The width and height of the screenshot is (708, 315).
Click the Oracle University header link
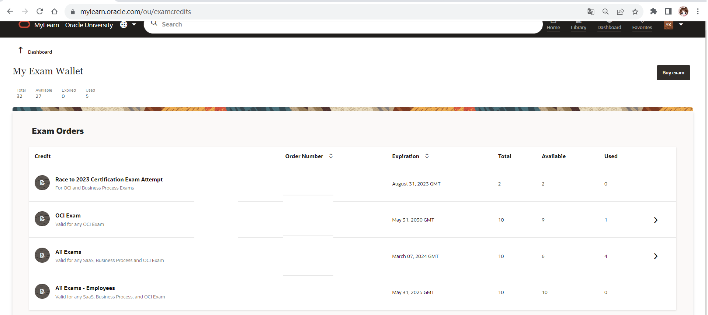89,25
